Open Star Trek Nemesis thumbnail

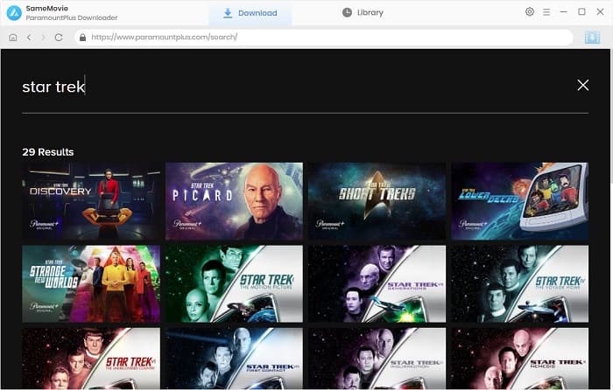click(x=519, y=359)
